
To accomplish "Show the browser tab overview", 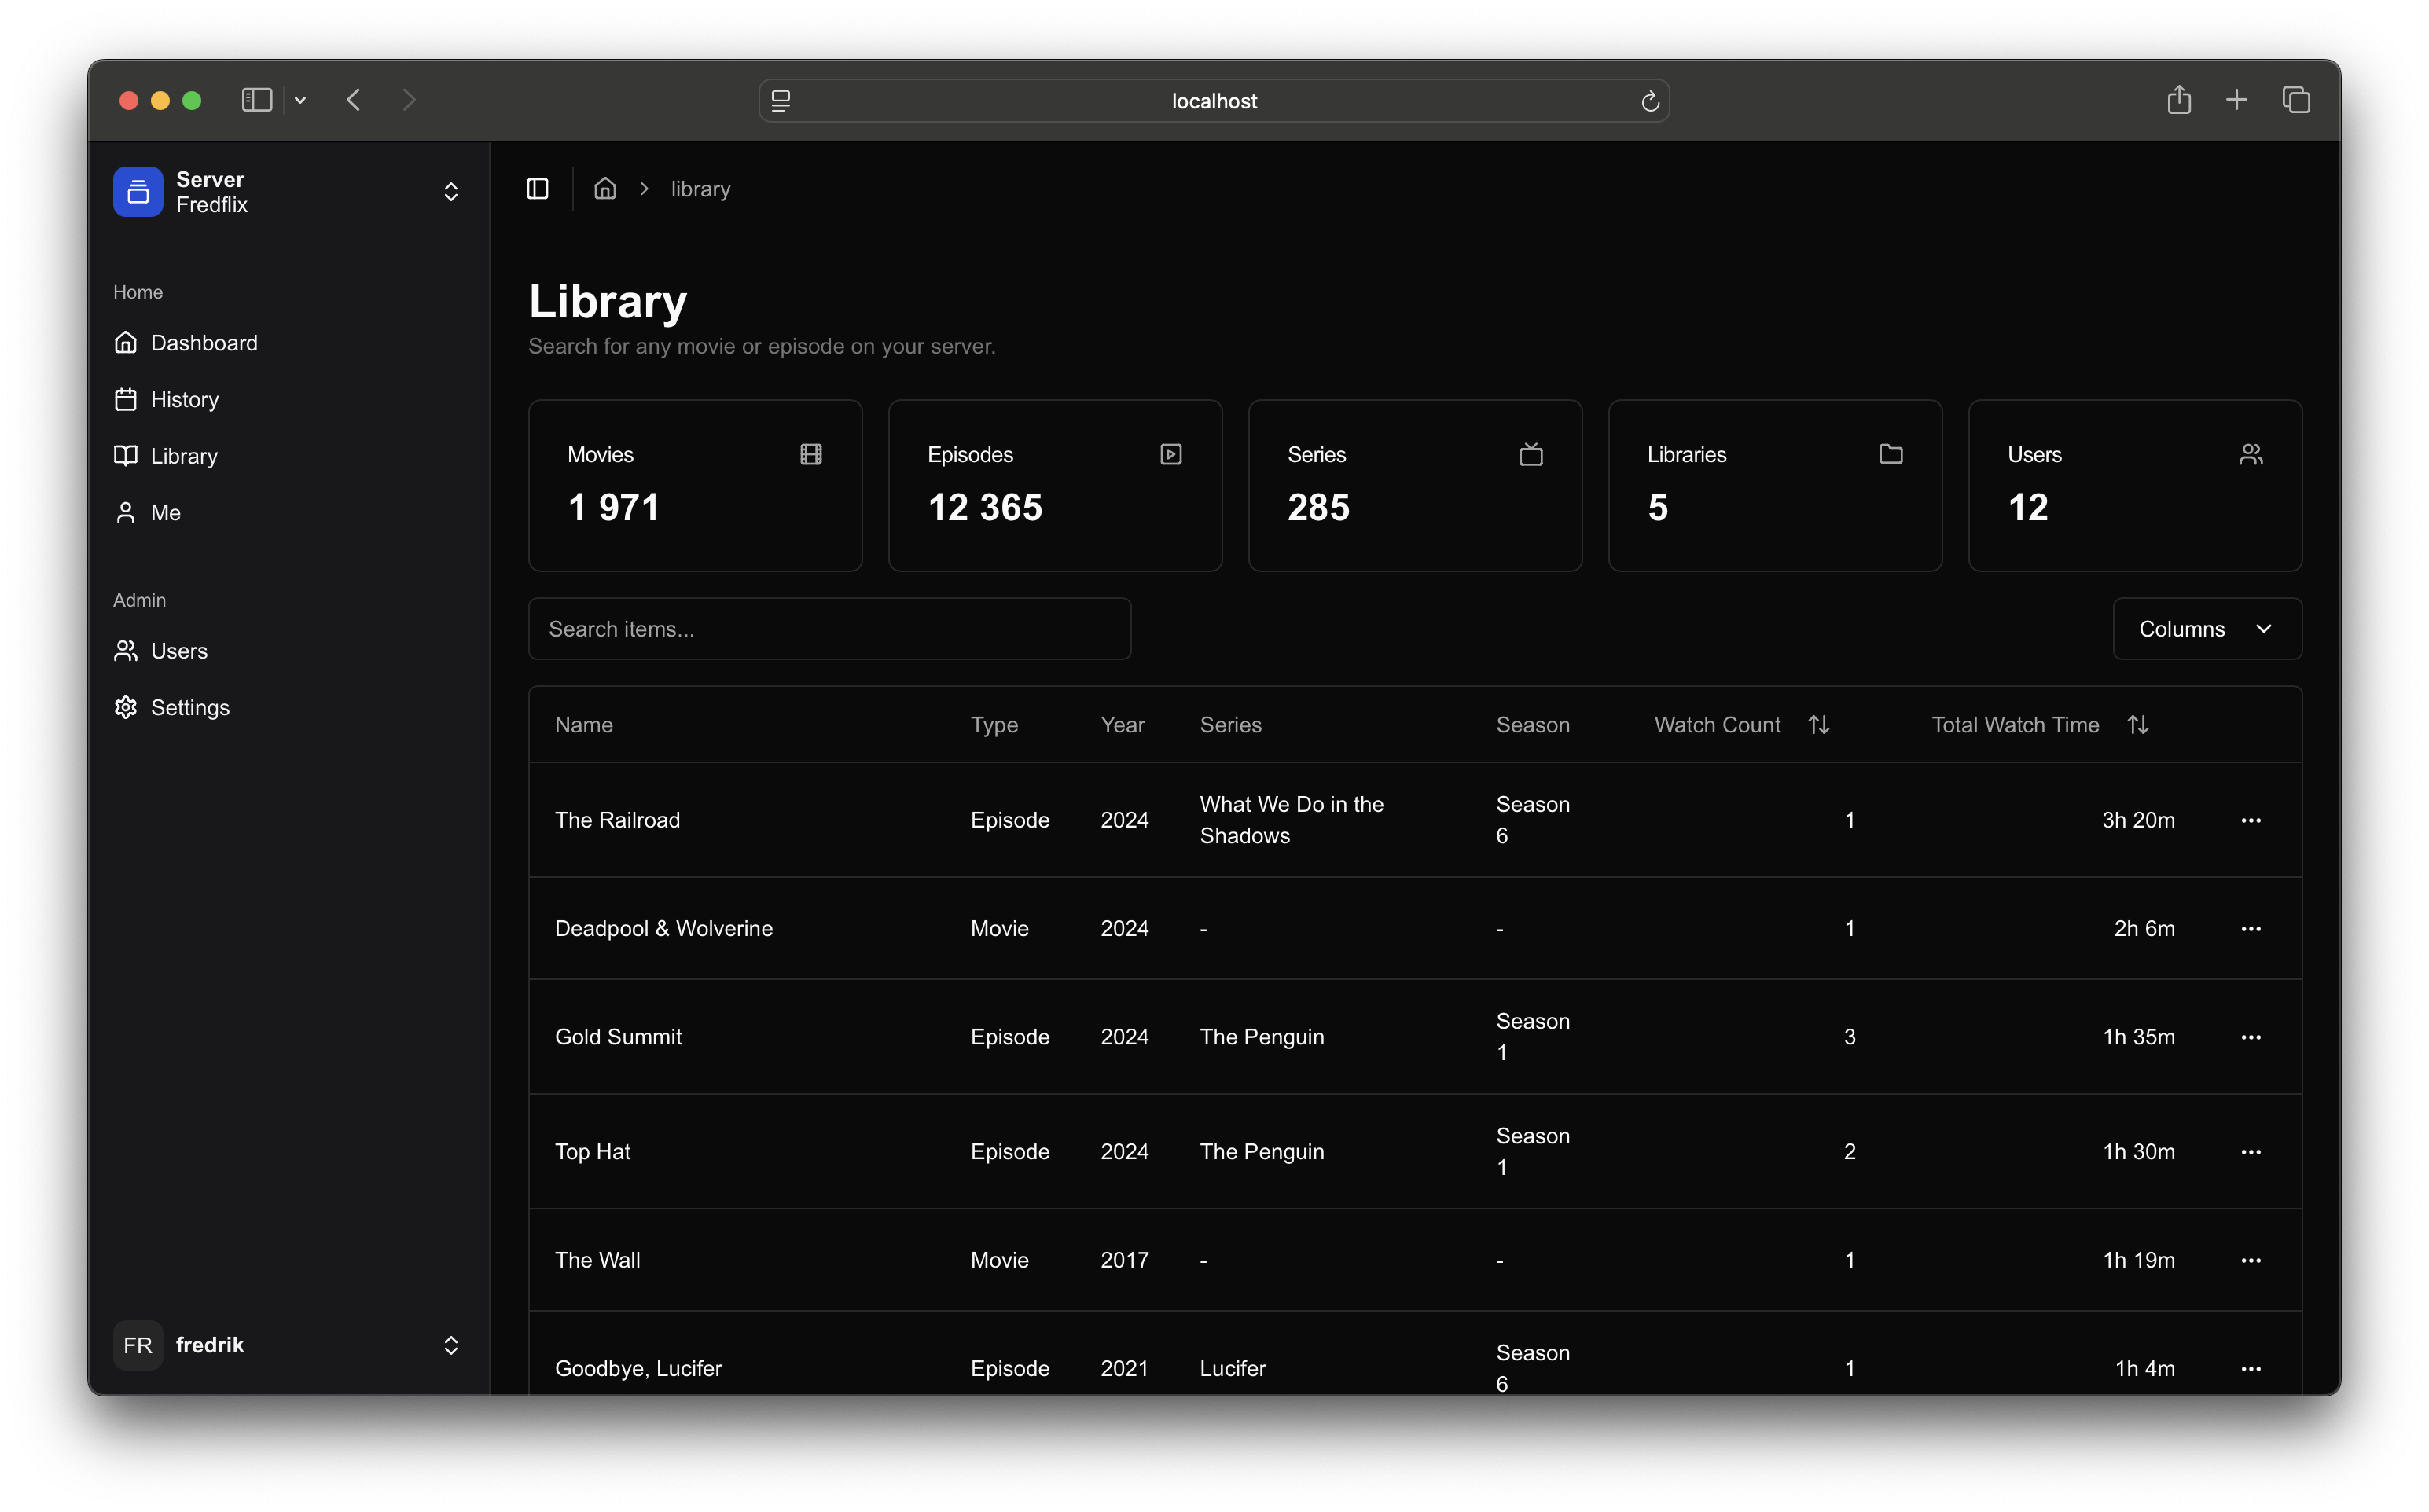I will 2296,100.
